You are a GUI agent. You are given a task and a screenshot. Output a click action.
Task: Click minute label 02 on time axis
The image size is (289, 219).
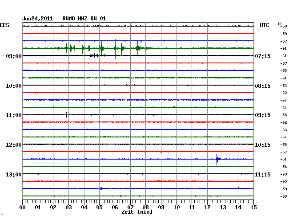click(53, 207)
